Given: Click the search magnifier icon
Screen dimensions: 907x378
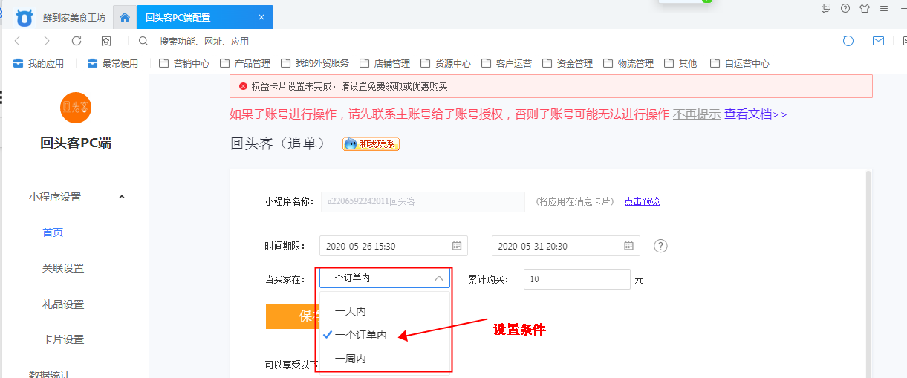Looking at the screenshot, I should coord(143,41).
